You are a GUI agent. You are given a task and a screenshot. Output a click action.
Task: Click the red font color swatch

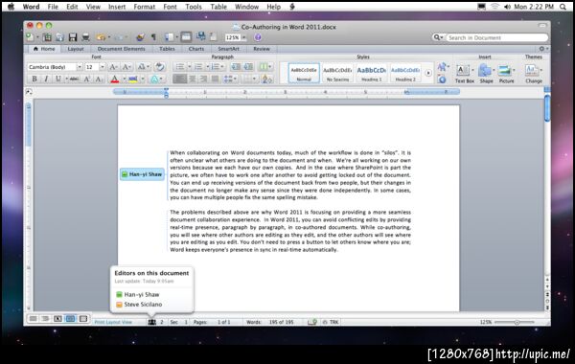click(x=115, y=79)
